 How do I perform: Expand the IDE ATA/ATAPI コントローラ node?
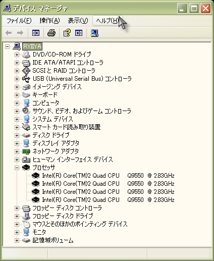point(17,63)
